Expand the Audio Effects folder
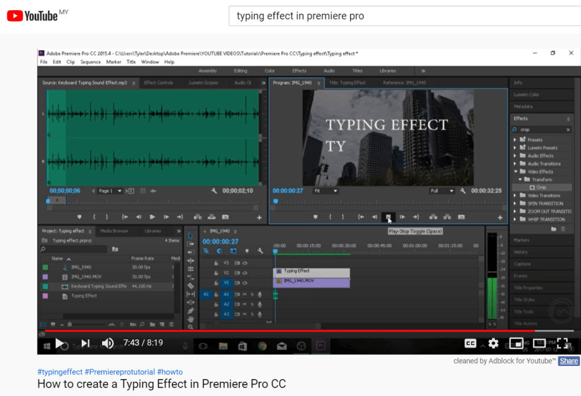This screenshot has height=396, width=581. [x=515, y=156]
